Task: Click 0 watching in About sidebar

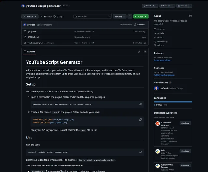Action: point(161,41)
